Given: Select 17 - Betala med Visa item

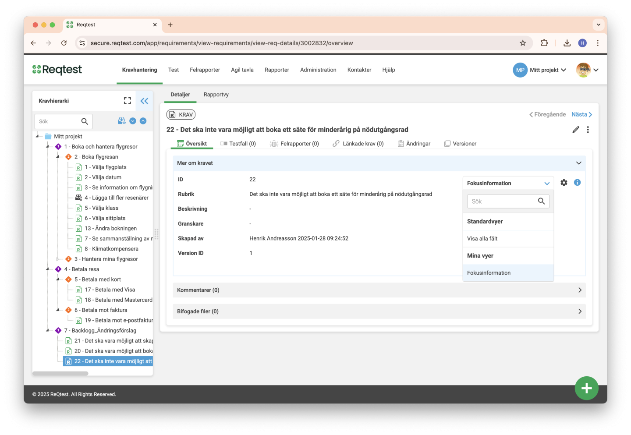Looking at the screenshot, I should point(110,290).
